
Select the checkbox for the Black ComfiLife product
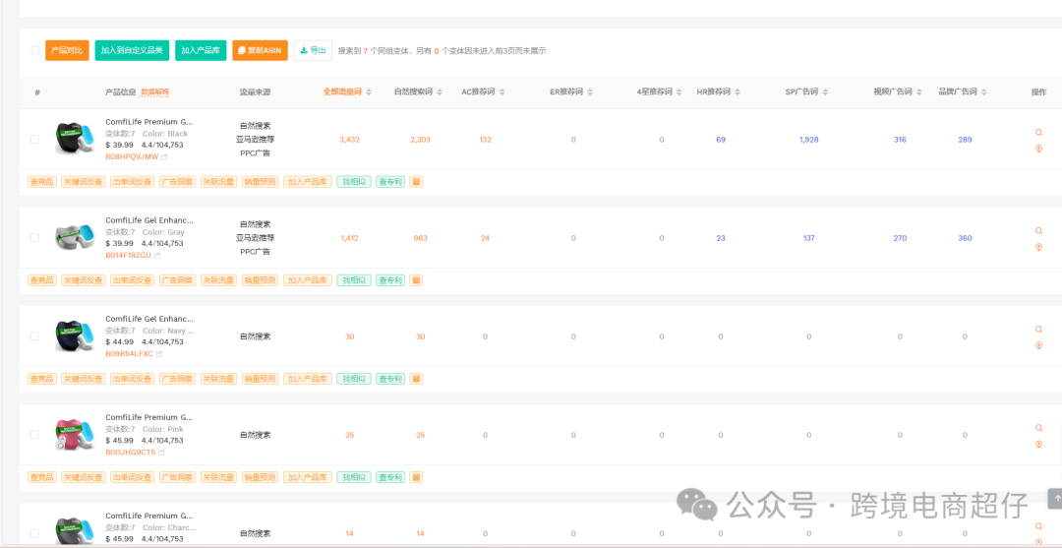(34, 139)
